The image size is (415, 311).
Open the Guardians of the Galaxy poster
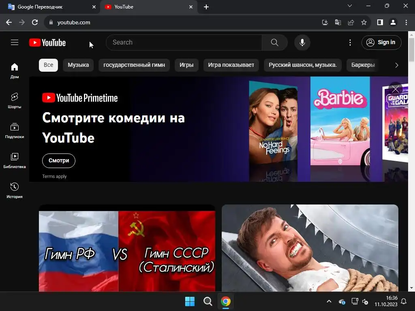point(396,124)
